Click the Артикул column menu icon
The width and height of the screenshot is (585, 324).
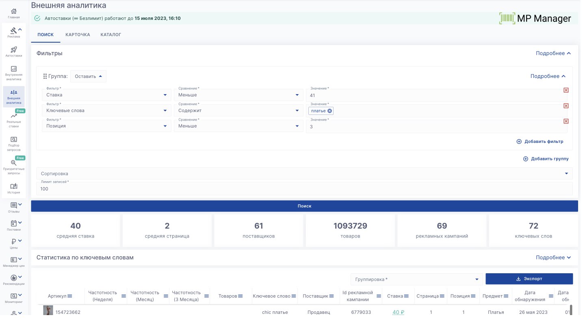click(x=69, y=296)
